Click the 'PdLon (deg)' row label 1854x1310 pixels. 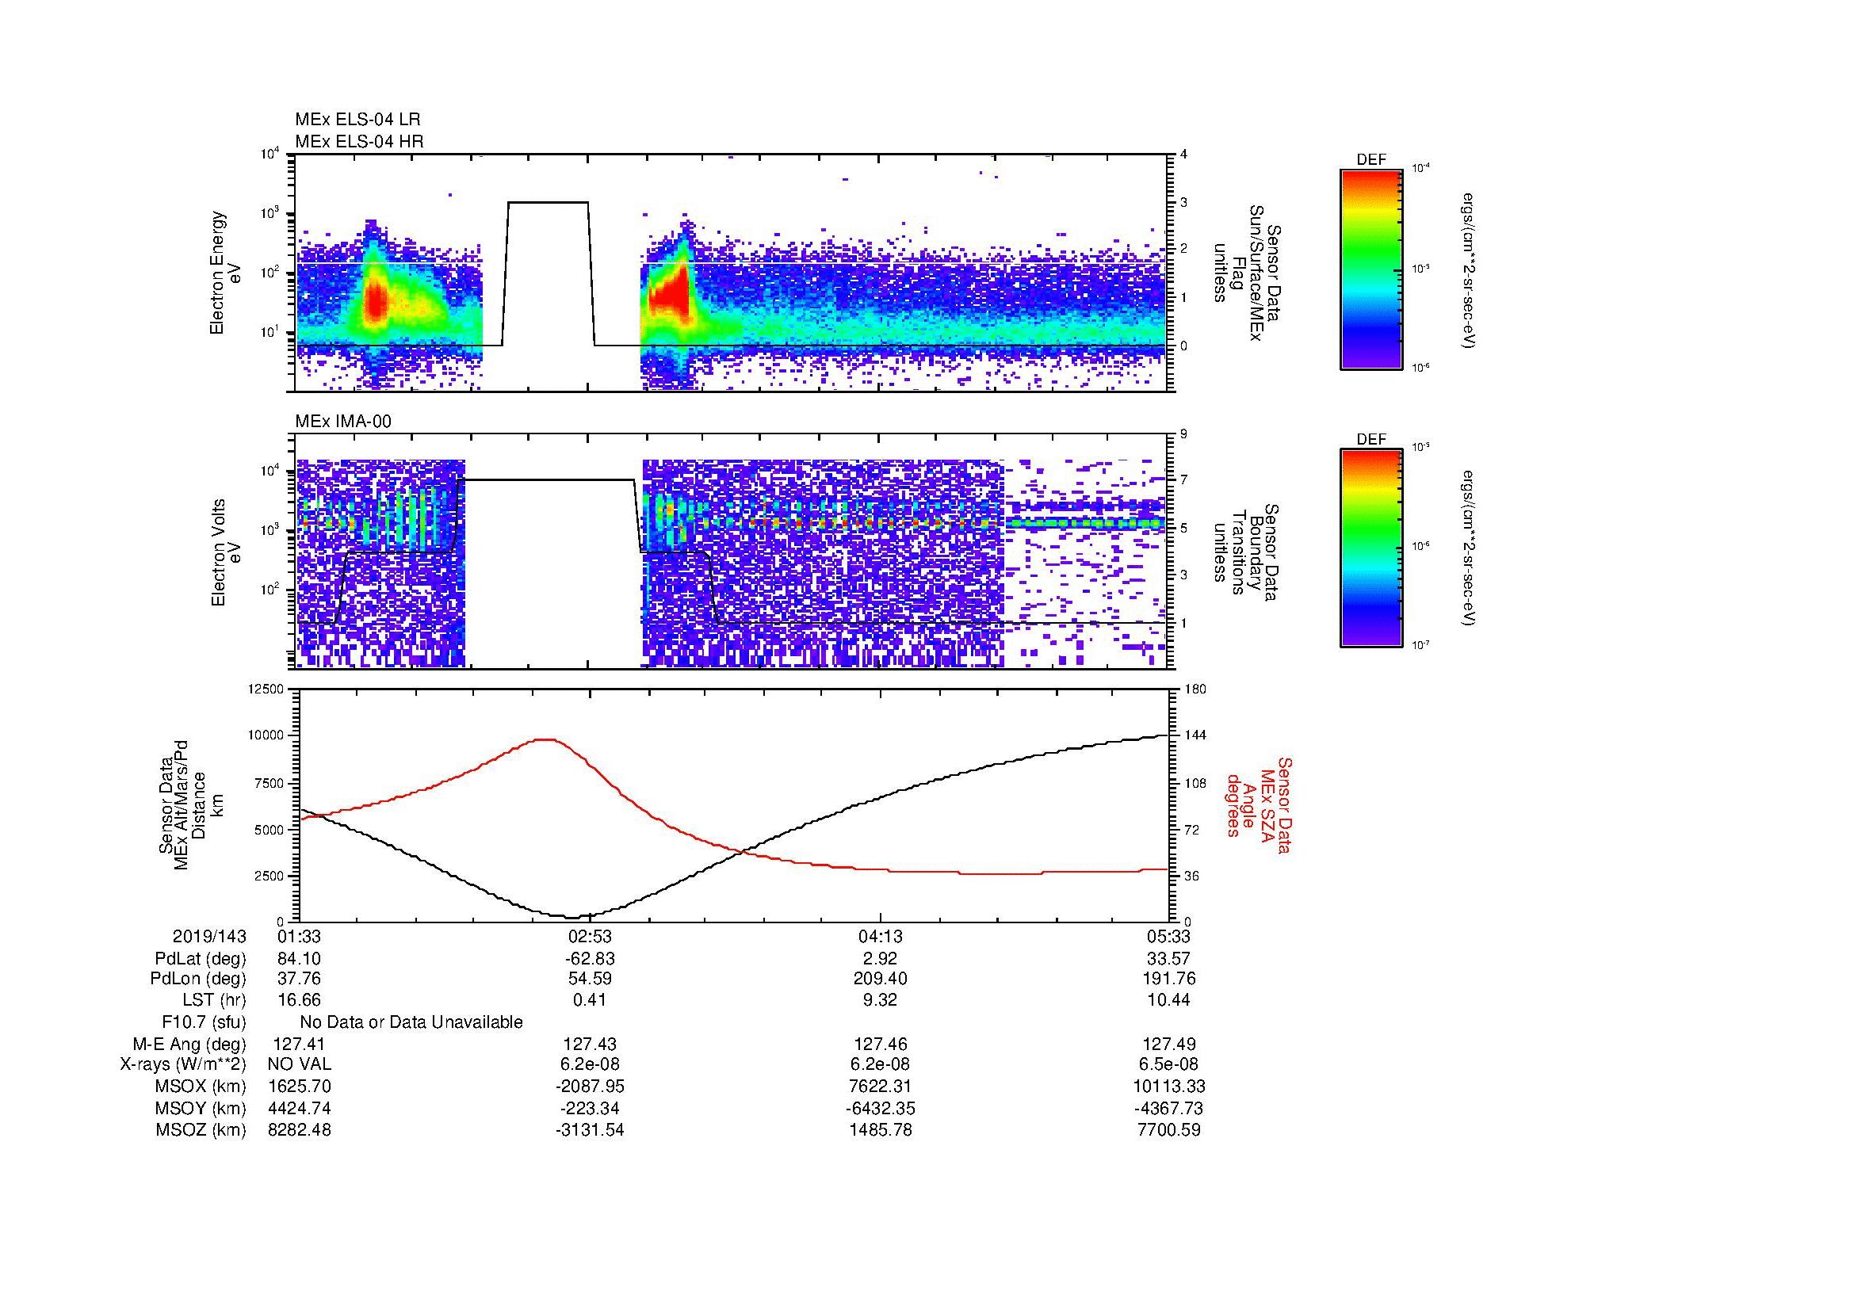(201, 979)
